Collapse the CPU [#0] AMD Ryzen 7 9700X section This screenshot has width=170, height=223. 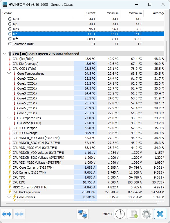pyautogui.click(x=5, y=53)
